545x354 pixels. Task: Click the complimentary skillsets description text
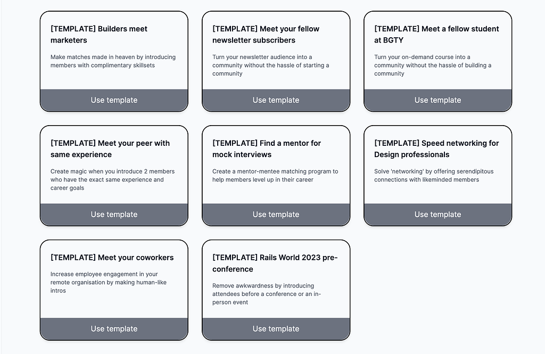[113, 61]
